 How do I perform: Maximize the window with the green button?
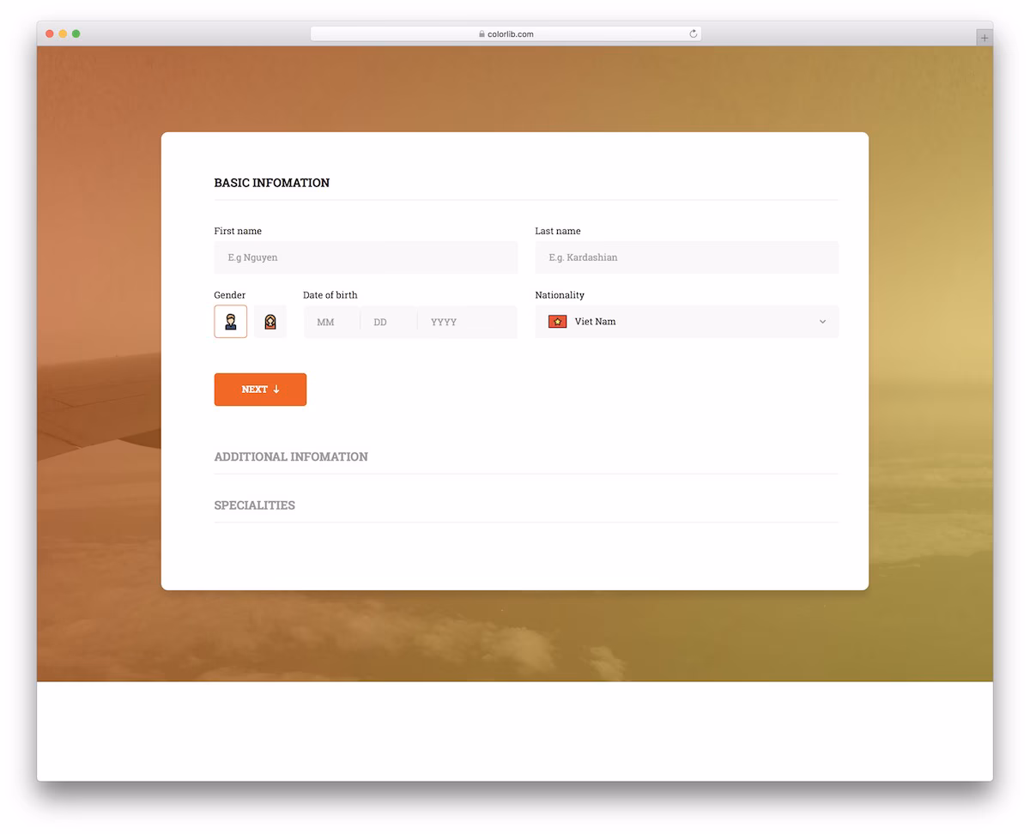76,33
